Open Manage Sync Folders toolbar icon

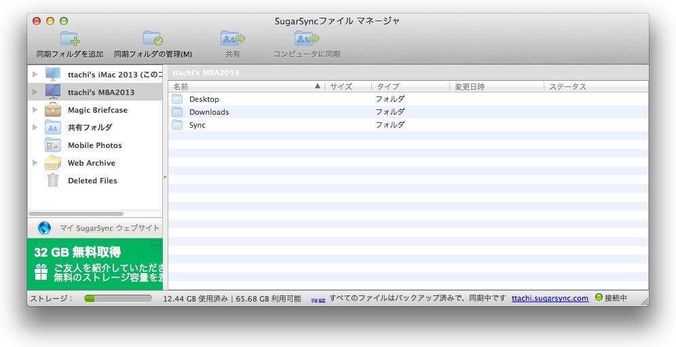[153, 39]
